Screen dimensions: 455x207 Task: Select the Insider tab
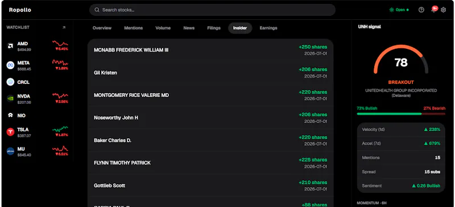click(240, 28)
